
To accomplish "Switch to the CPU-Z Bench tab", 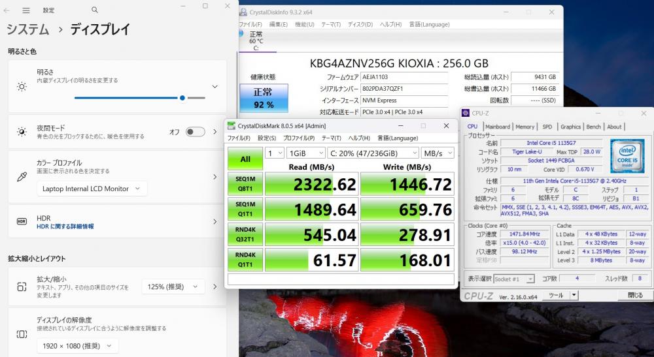I will click(x=594, y=127).
